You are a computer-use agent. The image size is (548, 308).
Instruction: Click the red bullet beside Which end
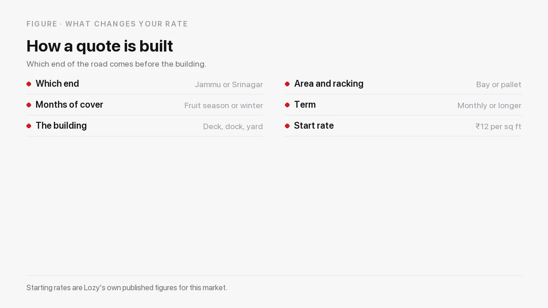tap(29, 84)
